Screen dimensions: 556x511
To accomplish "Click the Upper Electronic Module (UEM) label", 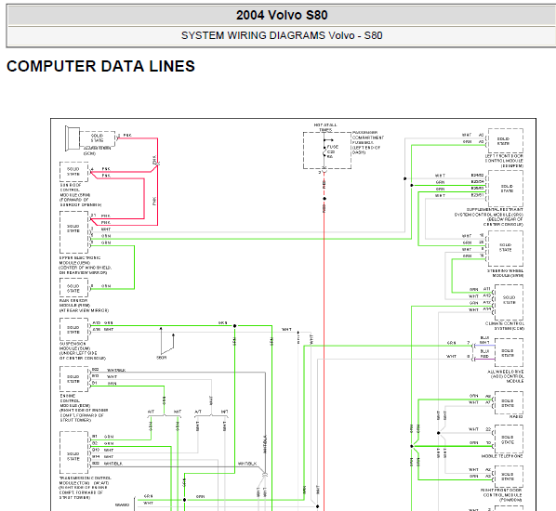I will 86,265.
